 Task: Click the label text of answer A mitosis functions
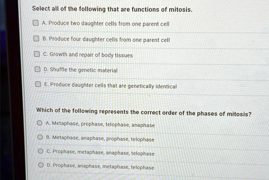pos(106,24)
